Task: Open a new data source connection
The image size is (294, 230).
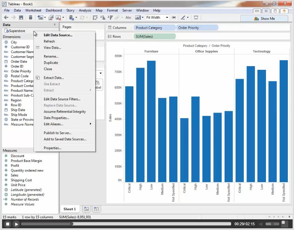Action: coord(31,17)
